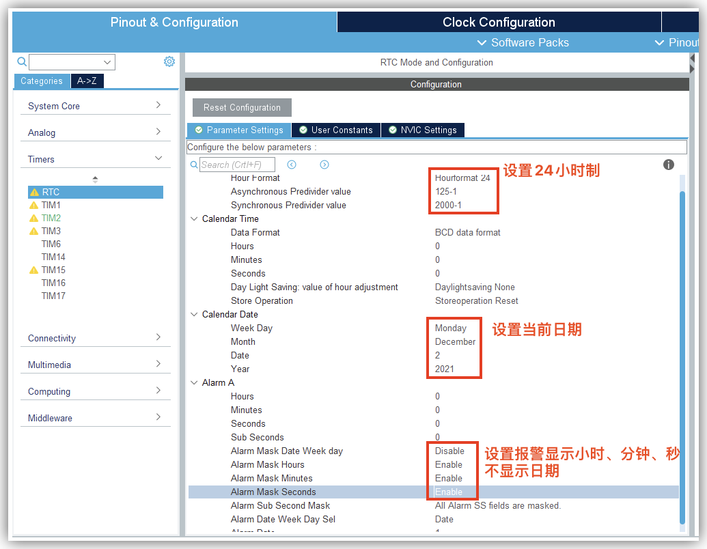Click the Alarm Mask Seconds Enable value
707x549 pixels.
pos(449,492)
